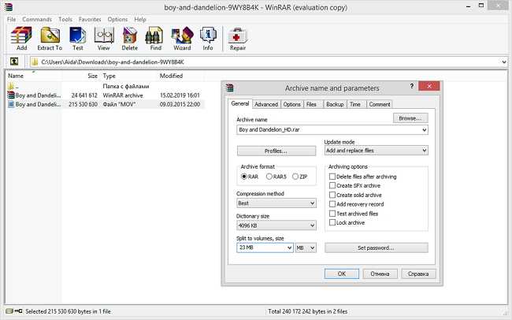Click the dialog help question mark
The image size is (512, 320).
click(x=412, y=86)
